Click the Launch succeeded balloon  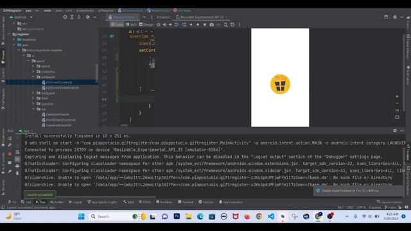pyautogui.click(x=40, y=194)
